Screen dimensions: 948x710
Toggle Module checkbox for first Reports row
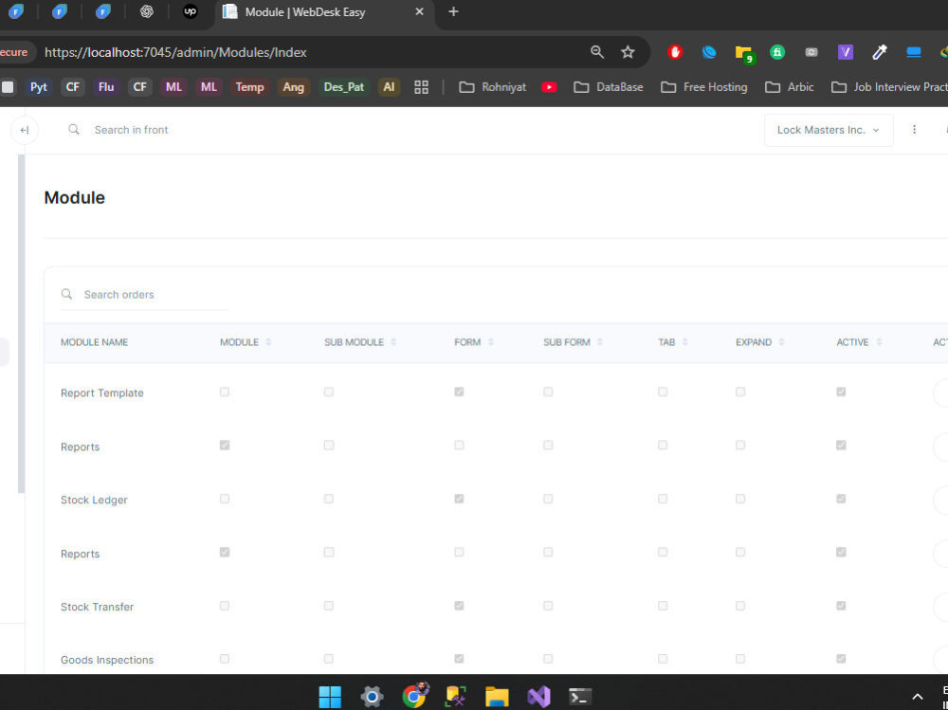[x=225, y=446]
